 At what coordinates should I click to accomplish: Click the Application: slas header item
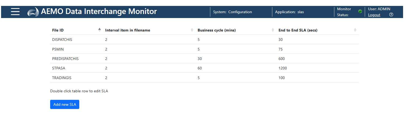tap(290, 12)
